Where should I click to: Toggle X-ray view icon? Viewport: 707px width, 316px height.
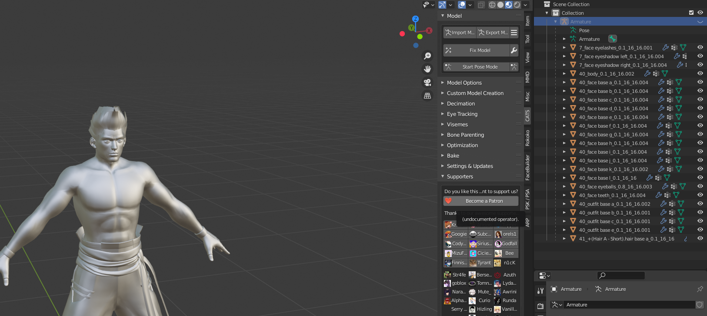click(481, 5)
